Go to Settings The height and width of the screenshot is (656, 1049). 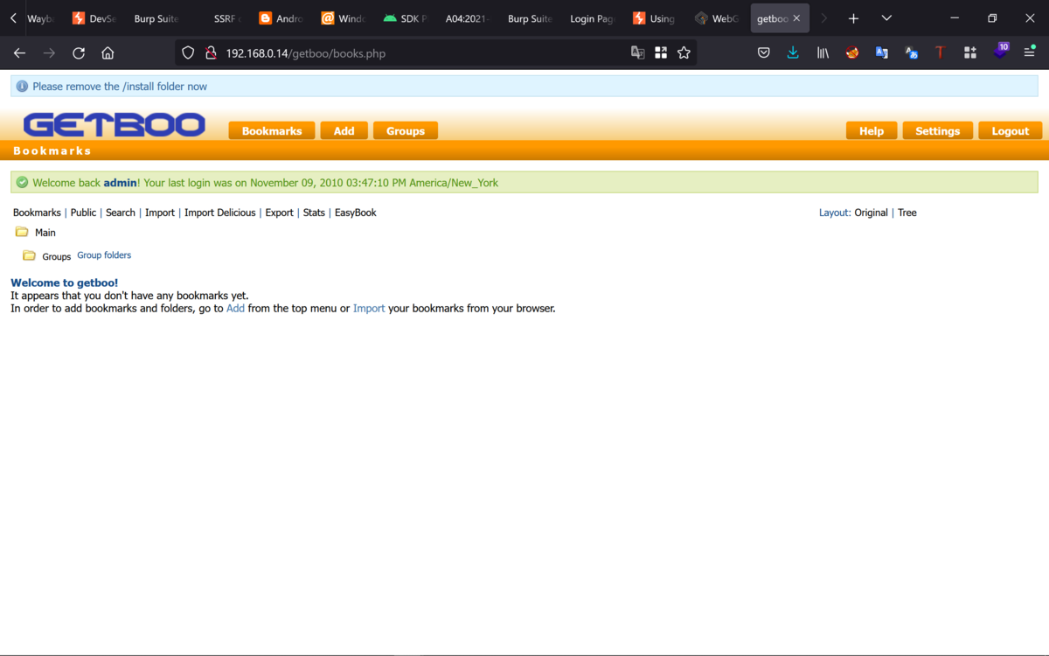pos(937,131)
